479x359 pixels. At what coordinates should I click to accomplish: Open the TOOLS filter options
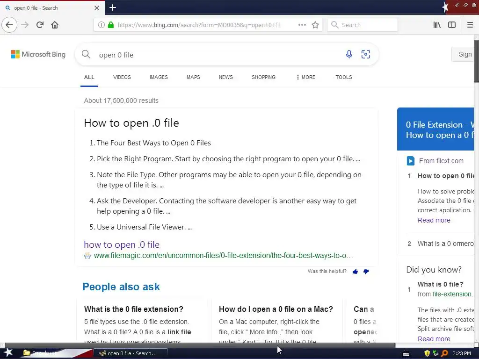coord(344,77)
